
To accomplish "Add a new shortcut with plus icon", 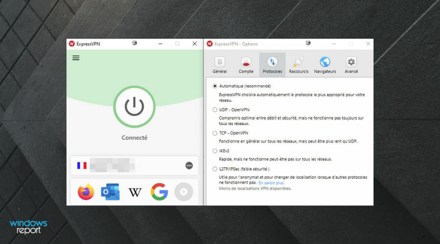I will point(184,192).
